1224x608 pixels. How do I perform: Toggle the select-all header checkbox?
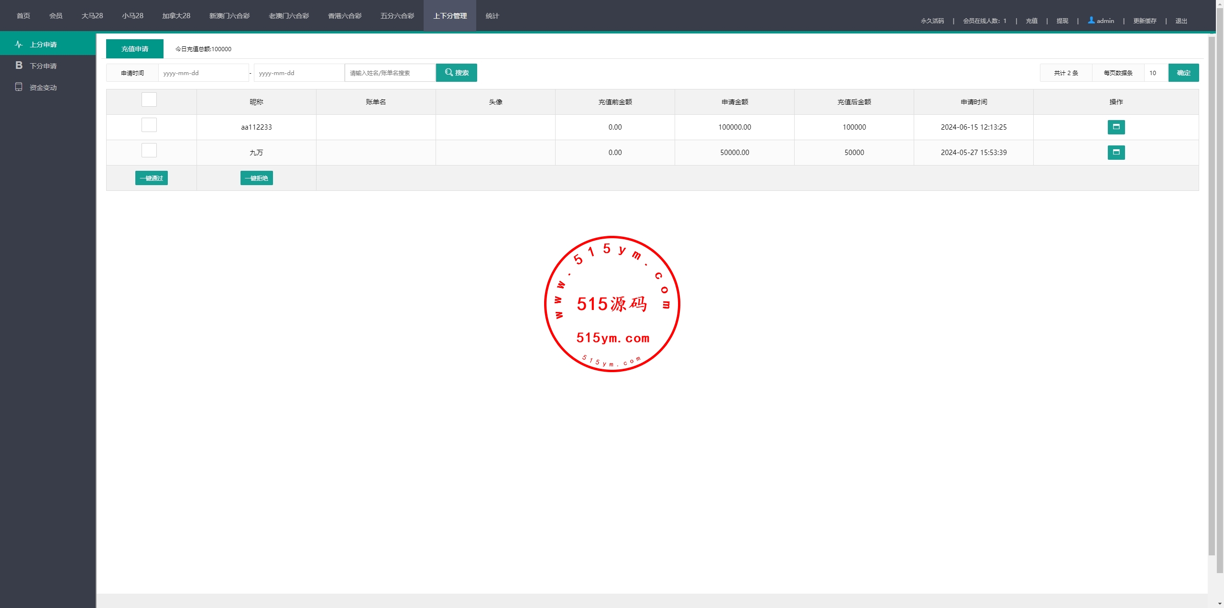[x=149, y=100]
